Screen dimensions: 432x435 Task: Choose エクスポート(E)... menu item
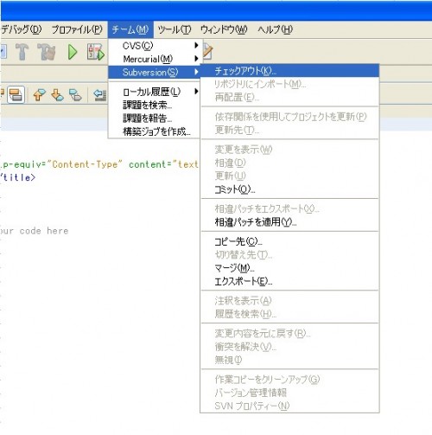click(x=289, y=281)
